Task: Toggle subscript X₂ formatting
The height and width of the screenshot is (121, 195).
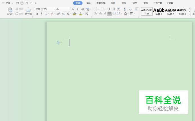Action: click(63, 14)
